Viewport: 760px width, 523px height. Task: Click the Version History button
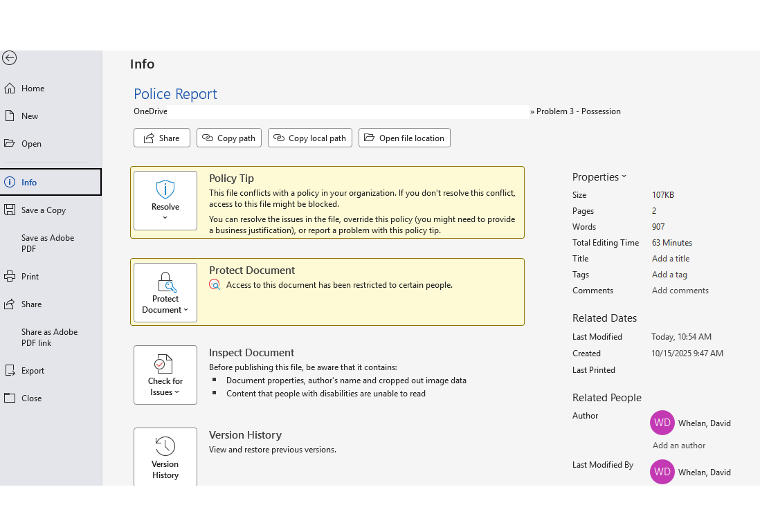(x=165, y=457)
